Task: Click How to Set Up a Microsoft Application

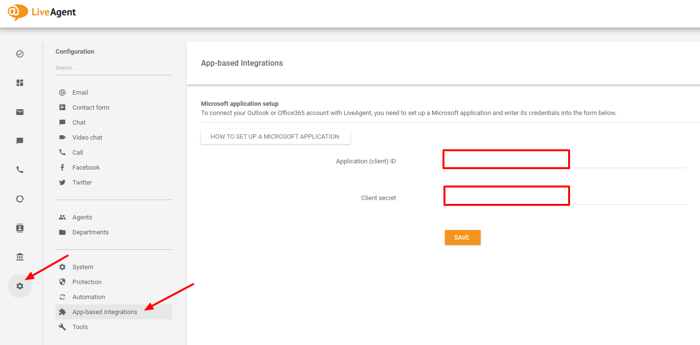Action: pos(275,137)
